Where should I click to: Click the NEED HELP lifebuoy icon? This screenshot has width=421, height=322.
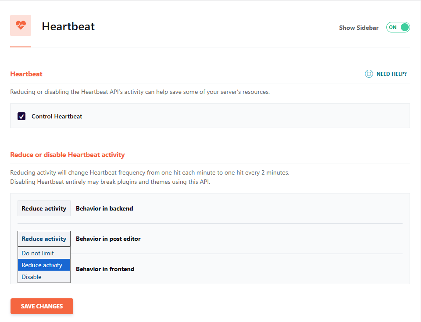(369, 74)
